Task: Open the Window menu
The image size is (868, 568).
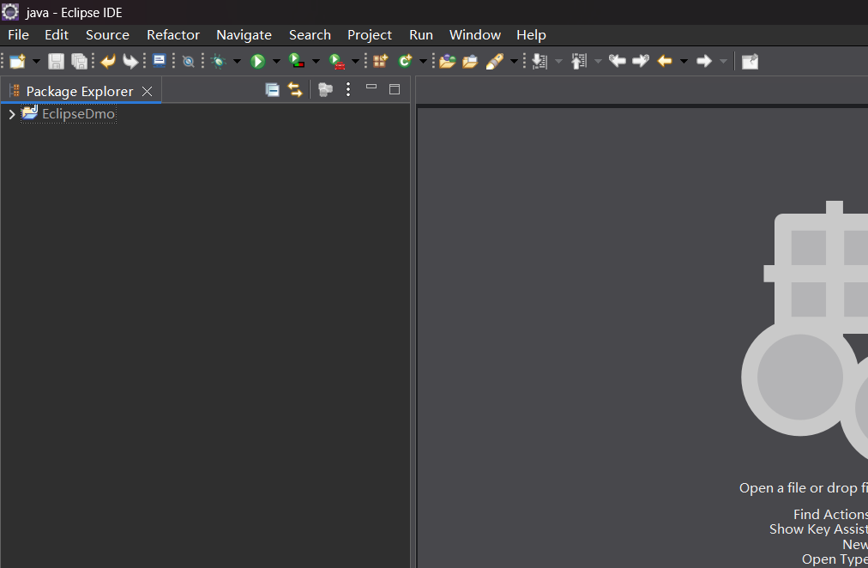Action: coord(475,35)
